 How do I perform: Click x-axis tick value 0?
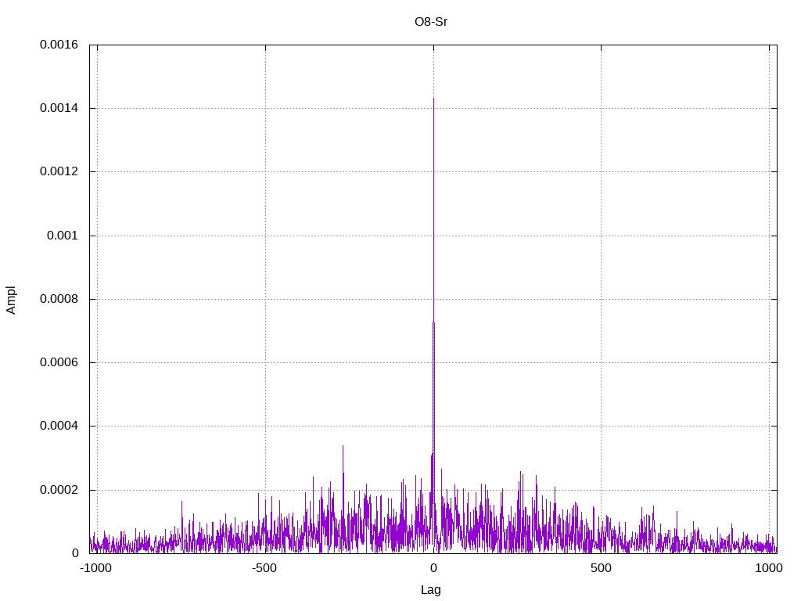point(433,568)
